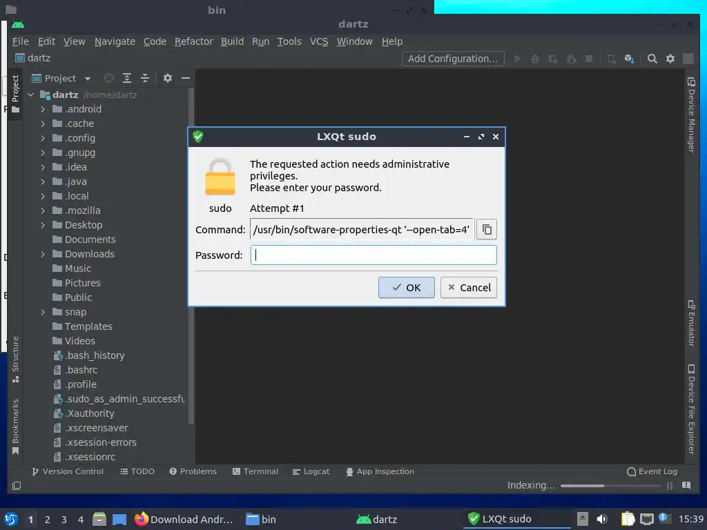Open the Logcat tool window
The image size is (707, 530).
click(311, 471)
